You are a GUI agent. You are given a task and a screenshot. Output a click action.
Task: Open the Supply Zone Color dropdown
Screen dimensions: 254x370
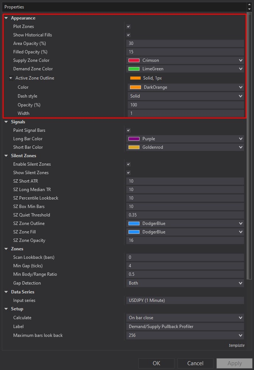coord(241,60)
